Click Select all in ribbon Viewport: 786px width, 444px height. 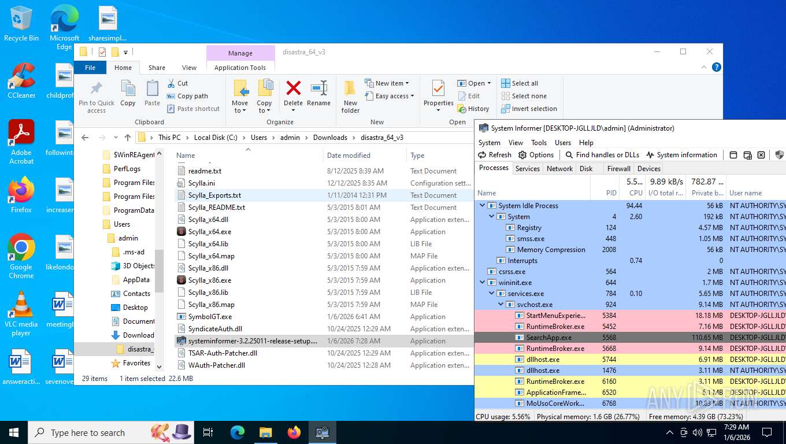point(520,83)
